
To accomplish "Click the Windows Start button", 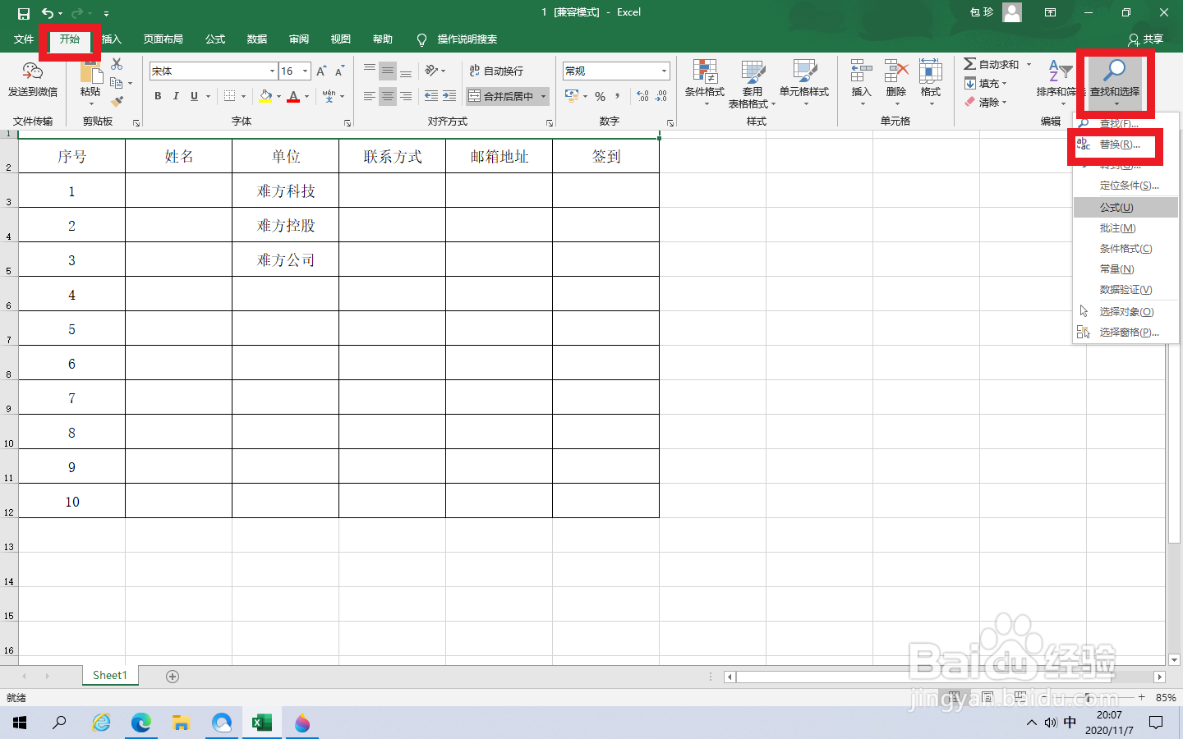I will click(20, 723).
